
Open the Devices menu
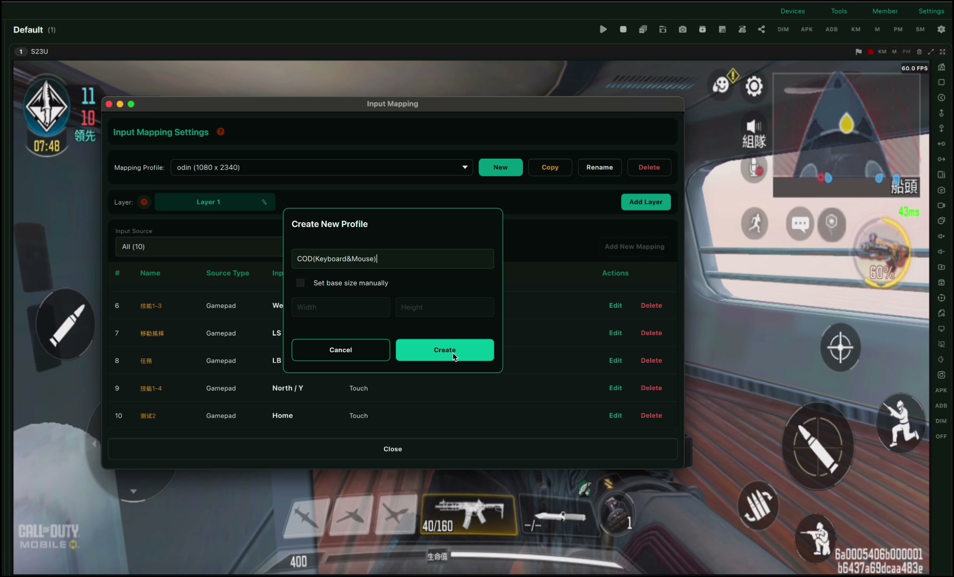click(x=793, y=11)
